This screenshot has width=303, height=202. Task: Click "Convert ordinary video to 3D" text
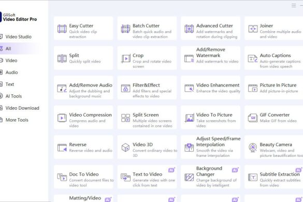(155, 153)
